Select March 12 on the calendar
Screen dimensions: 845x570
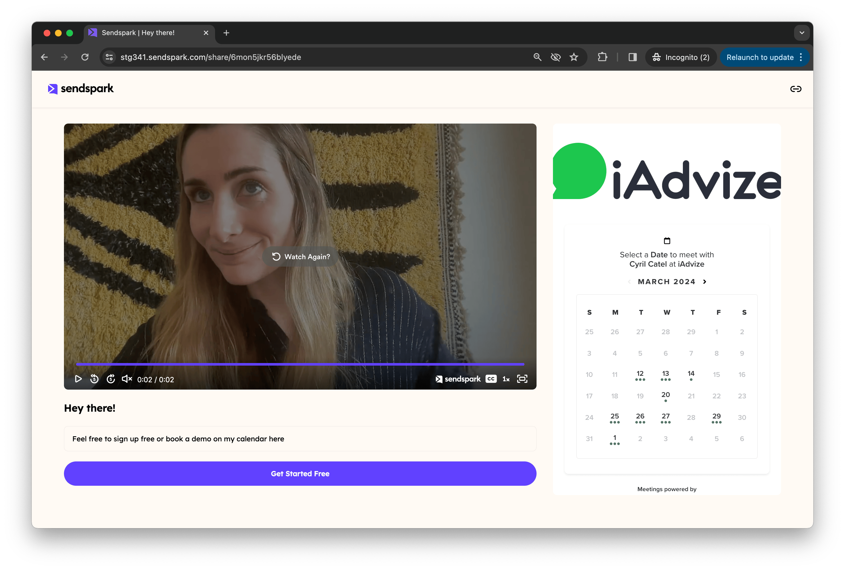[x=640, y=375]
